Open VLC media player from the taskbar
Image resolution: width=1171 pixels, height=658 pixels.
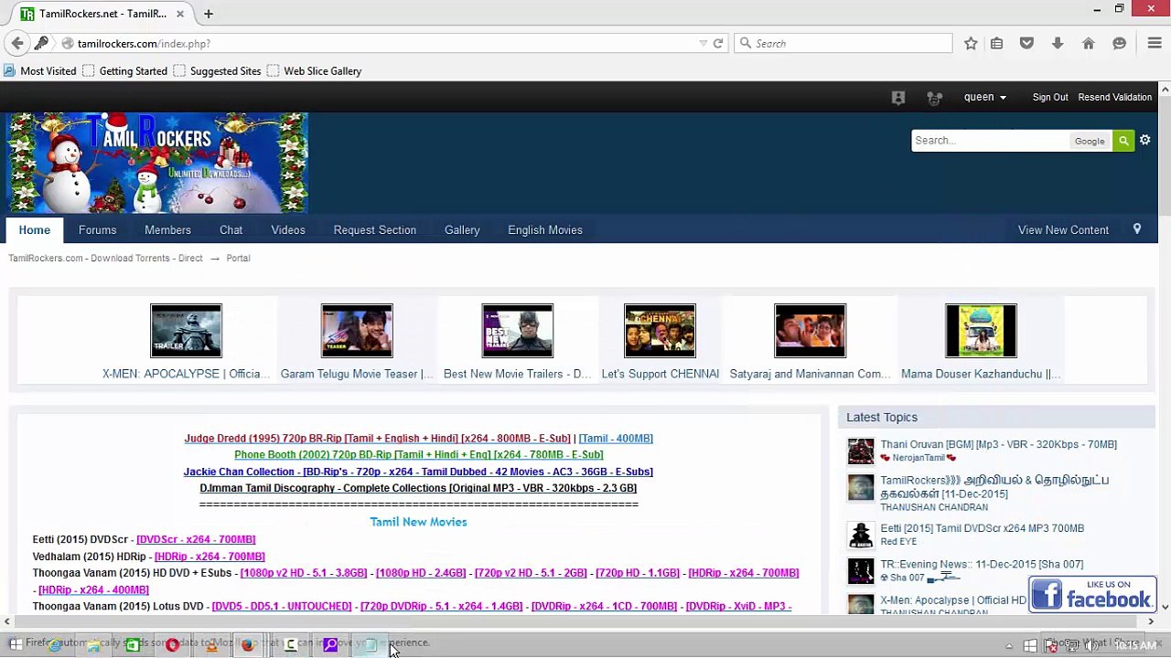click(211, 644)
